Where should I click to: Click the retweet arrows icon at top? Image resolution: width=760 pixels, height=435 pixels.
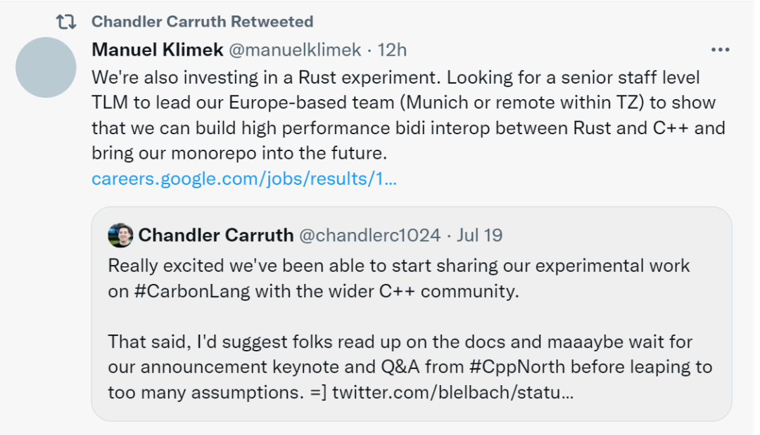(x=66, y=22)
